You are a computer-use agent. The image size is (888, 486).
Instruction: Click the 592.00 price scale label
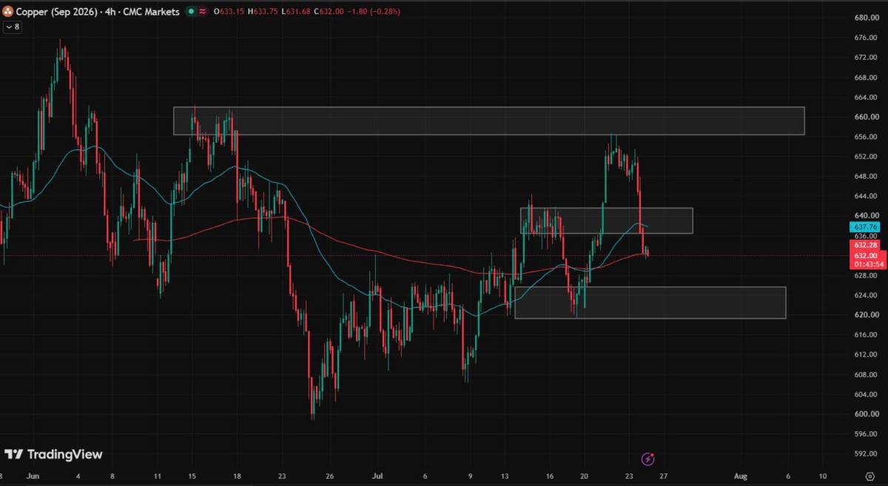[x=865, y=453]
